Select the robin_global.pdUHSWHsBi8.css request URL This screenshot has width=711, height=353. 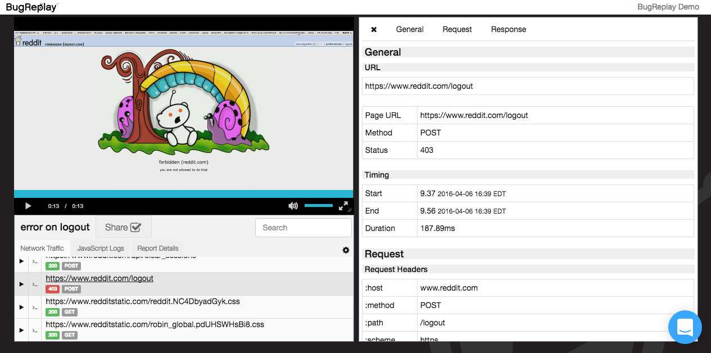tap(155, 324)
